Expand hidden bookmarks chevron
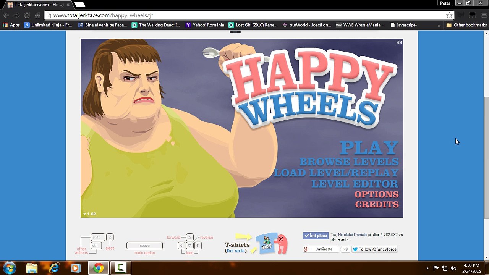This screenshot has width=489, height=275. [x=439, y=25]
